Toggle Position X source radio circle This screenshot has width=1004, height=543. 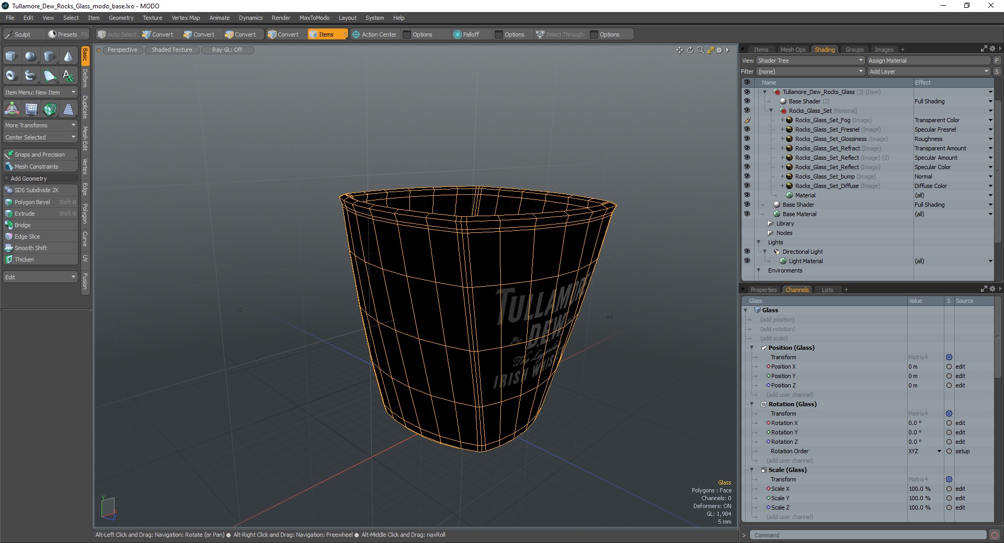point(949,367)
